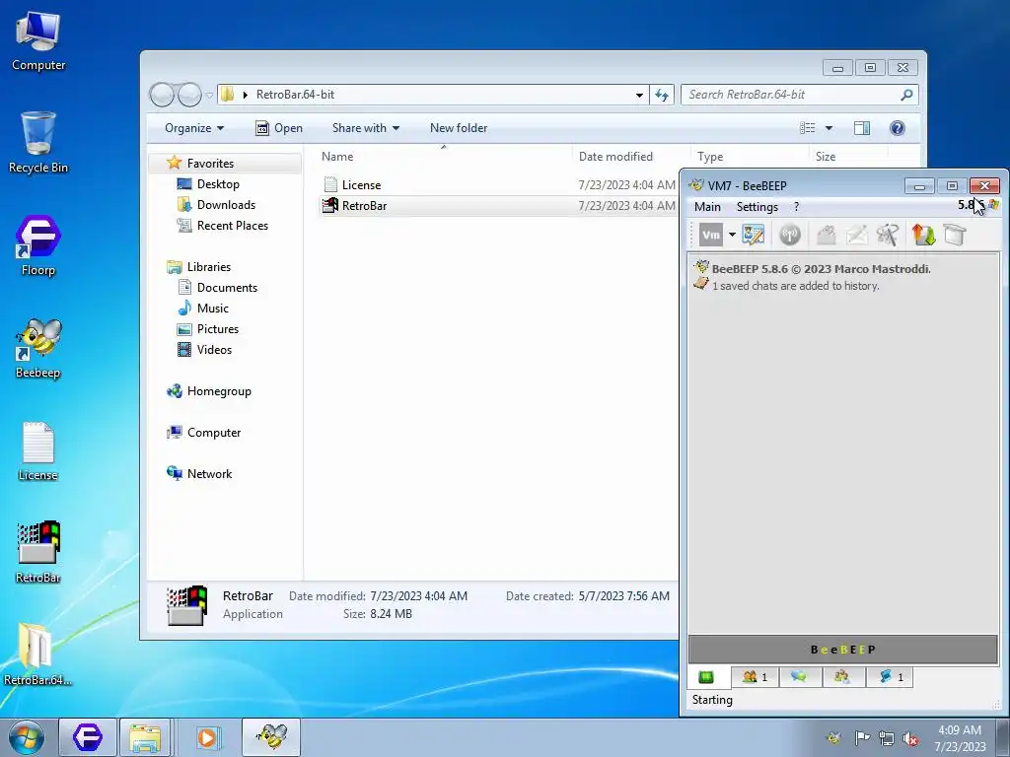Click New folder in Explorer toolbar
Image resolution: width=1010 pixels, height=757 pixels.
tap(459, 128)
